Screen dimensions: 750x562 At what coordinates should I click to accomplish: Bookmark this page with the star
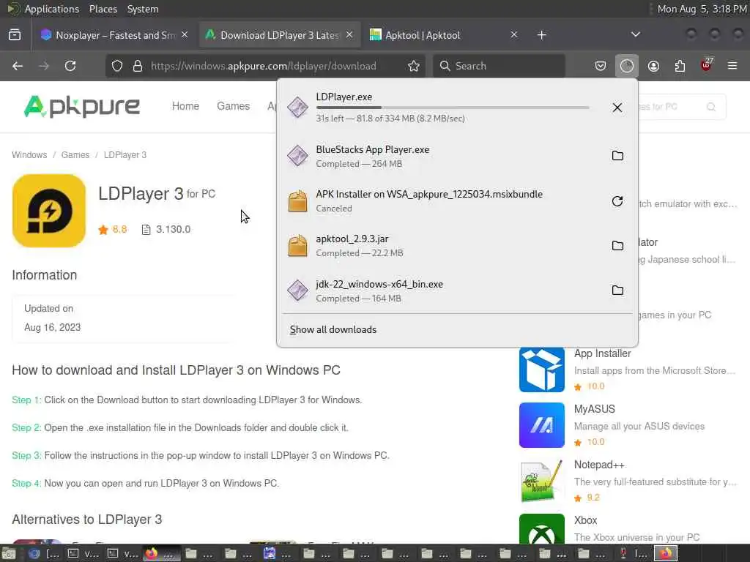(414, 66)
